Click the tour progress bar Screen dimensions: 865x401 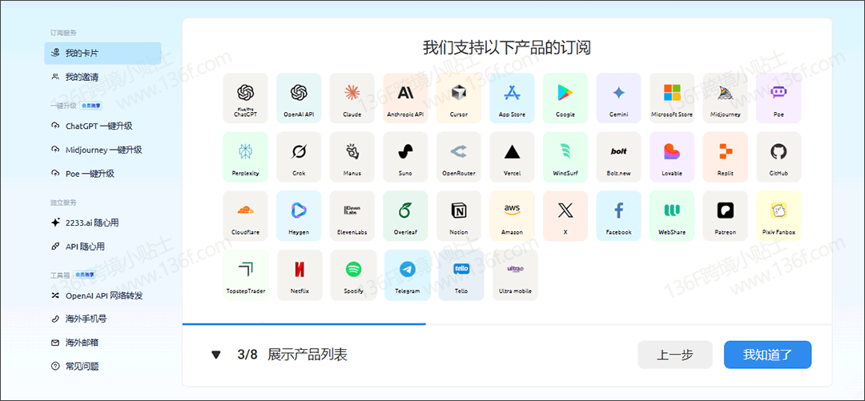[507, 324]
